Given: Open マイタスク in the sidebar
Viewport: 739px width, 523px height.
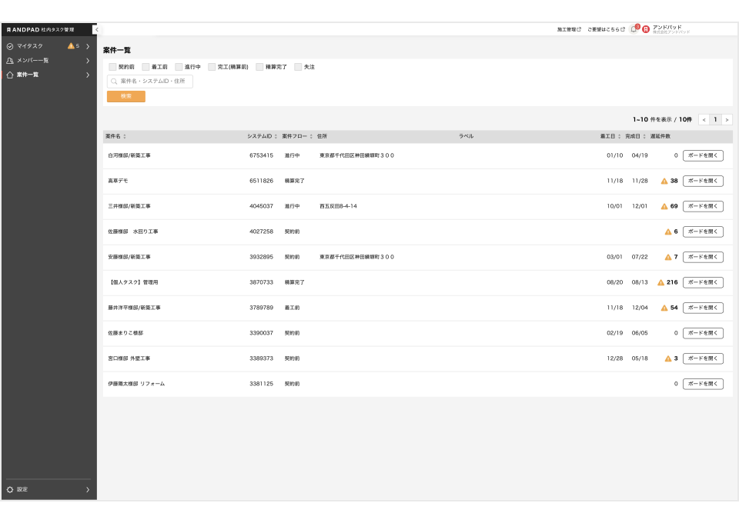Looking at the screenshot, I should 49,46.
